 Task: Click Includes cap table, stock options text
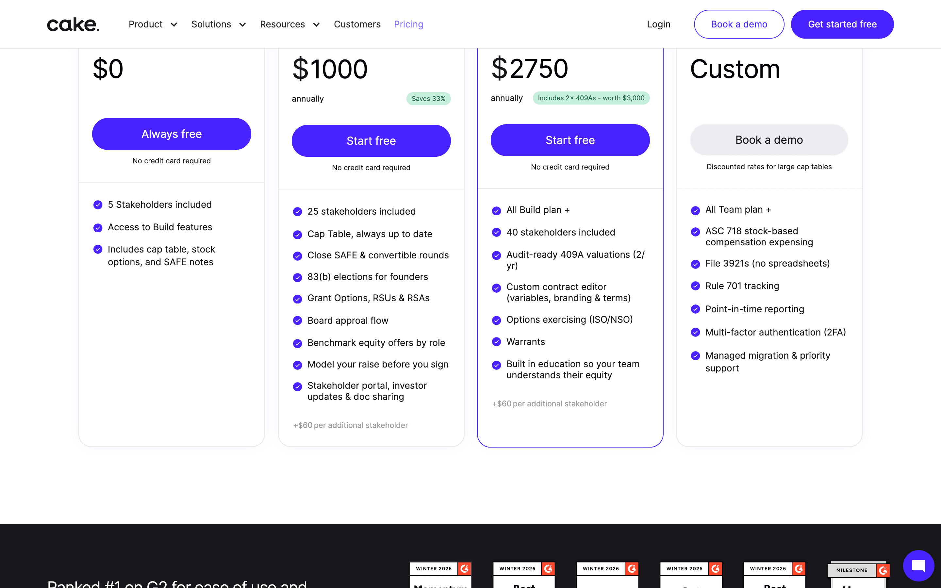pos(161,255)
